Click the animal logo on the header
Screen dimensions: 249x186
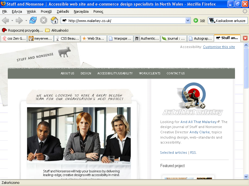[64, 52]
